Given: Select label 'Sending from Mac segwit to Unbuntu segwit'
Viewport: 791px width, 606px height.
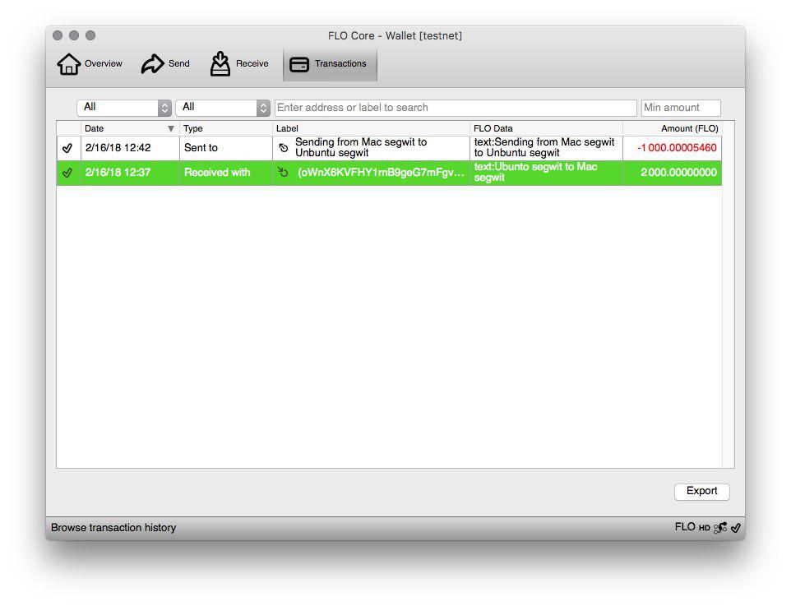Looking at the screenshot, I should tap(361, 147).
